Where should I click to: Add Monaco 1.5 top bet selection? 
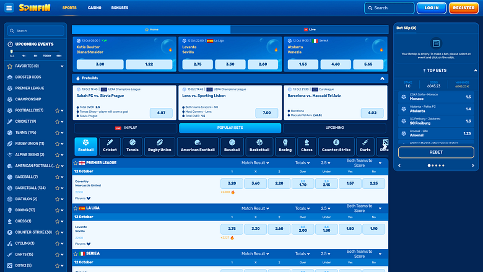tap(436, 97)
